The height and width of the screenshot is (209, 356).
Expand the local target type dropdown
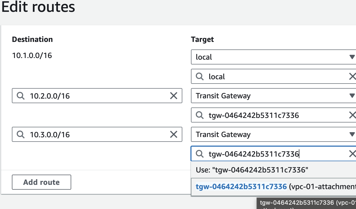(352, 57)
